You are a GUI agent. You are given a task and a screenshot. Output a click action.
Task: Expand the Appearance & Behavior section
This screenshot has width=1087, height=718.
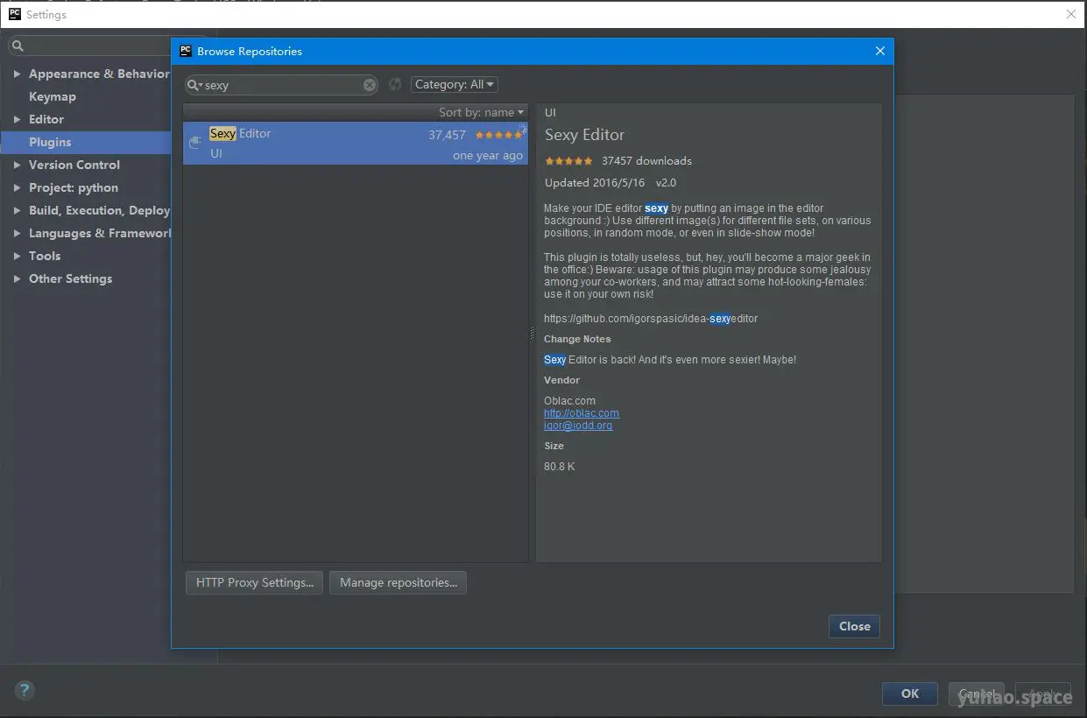[x=17, y=74]
